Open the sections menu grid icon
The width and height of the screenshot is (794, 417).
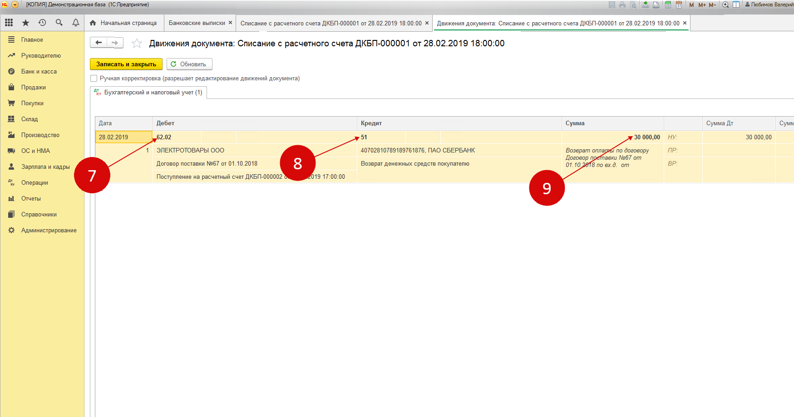[x=9, y=23]
